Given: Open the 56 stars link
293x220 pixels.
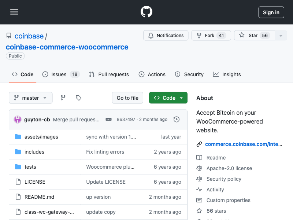Looking at the screenshot, I should [216, 211].
